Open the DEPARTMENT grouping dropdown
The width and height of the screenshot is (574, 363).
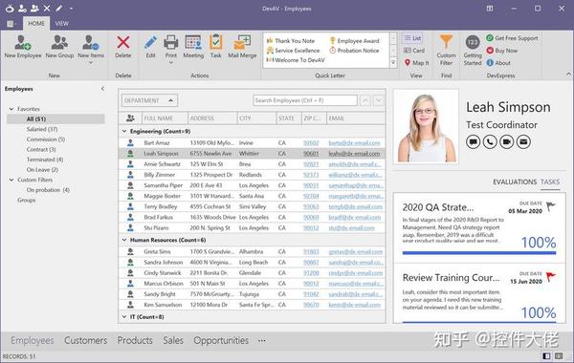[x=149, y=100]
